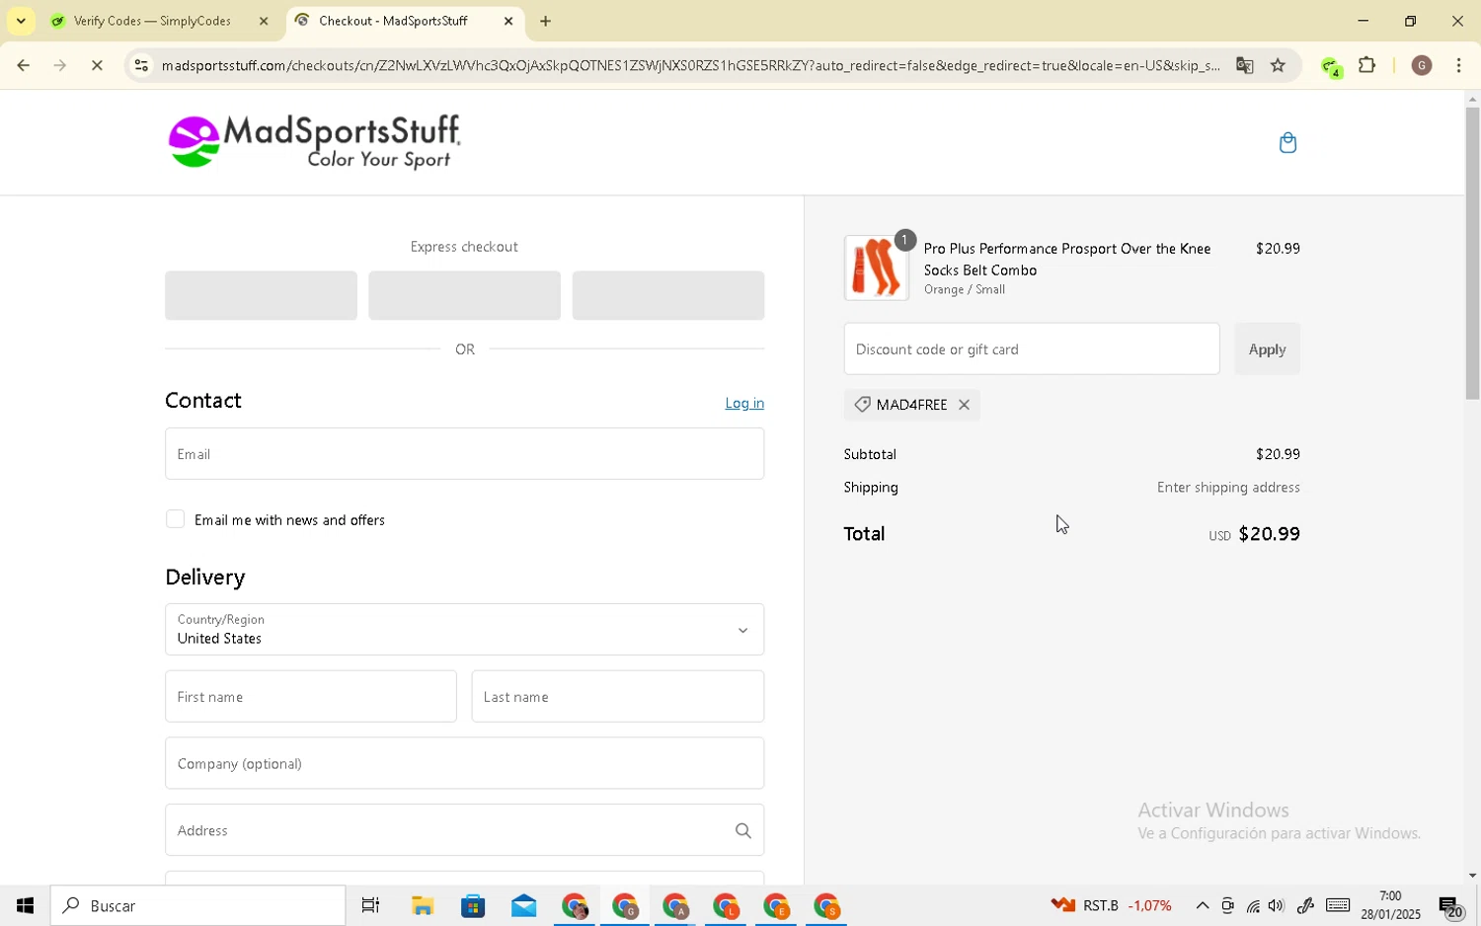Click the 'Orange / Small' variant text
The image size is (1481, 926).
click(x=965, y=289)
